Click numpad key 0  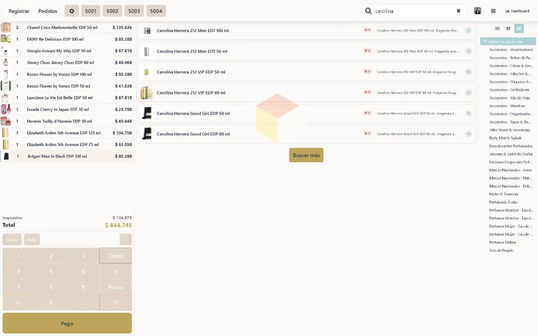point(51,303)
